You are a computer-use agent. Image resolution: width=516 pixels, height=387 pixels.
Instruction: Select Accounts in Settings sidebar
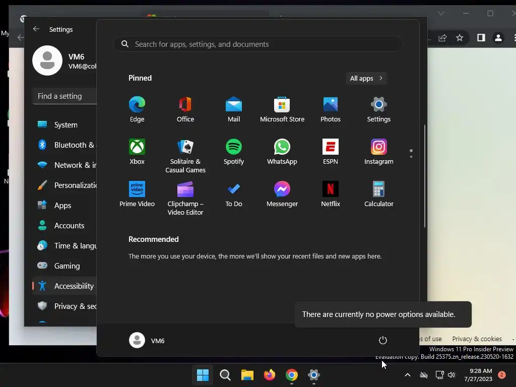coord(65,225)
